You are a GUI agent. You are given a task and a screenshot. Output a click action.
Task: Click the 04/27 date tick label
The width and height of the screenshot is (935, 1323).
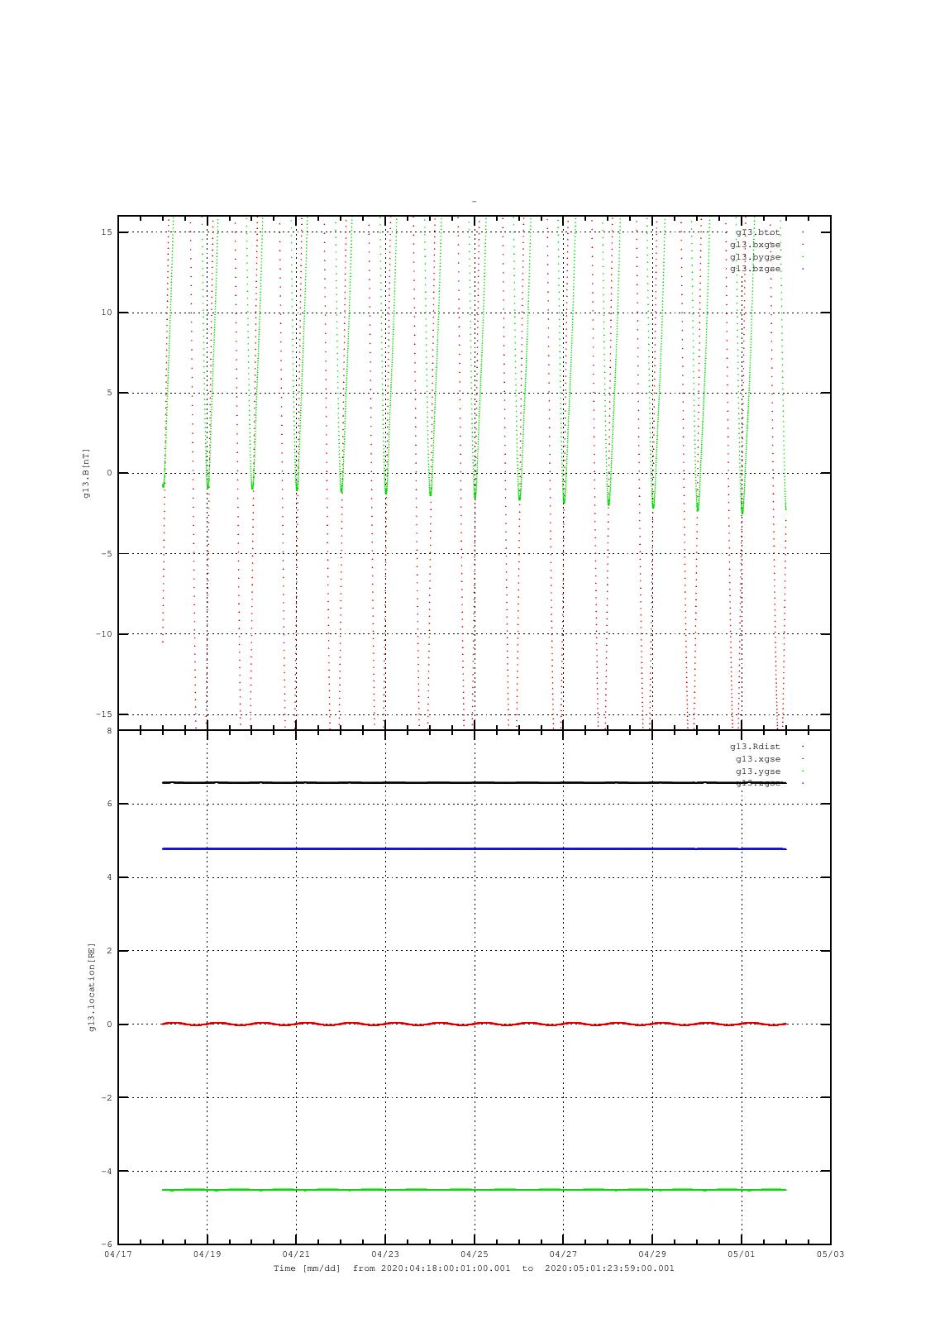tap(563, 1254)
